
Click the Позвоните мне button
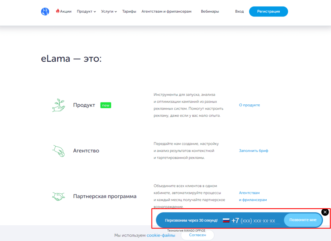(303, 220)
